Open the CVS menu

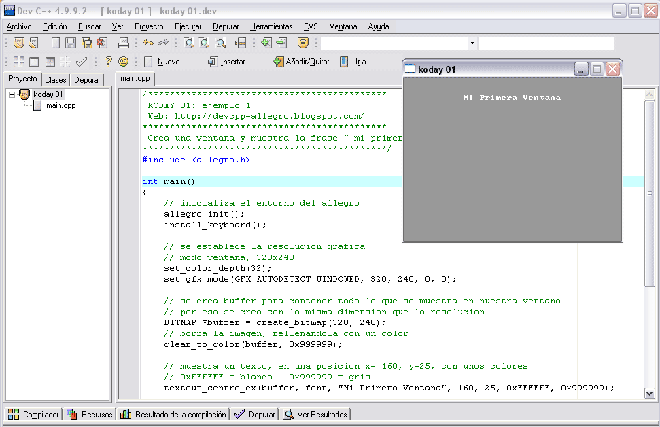tap(311, 26)
